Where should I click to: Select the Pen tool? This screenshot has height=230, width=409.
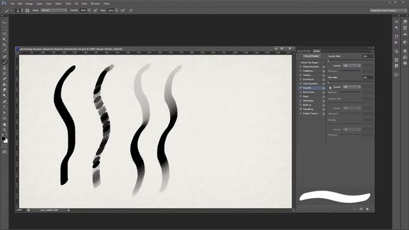4,102
